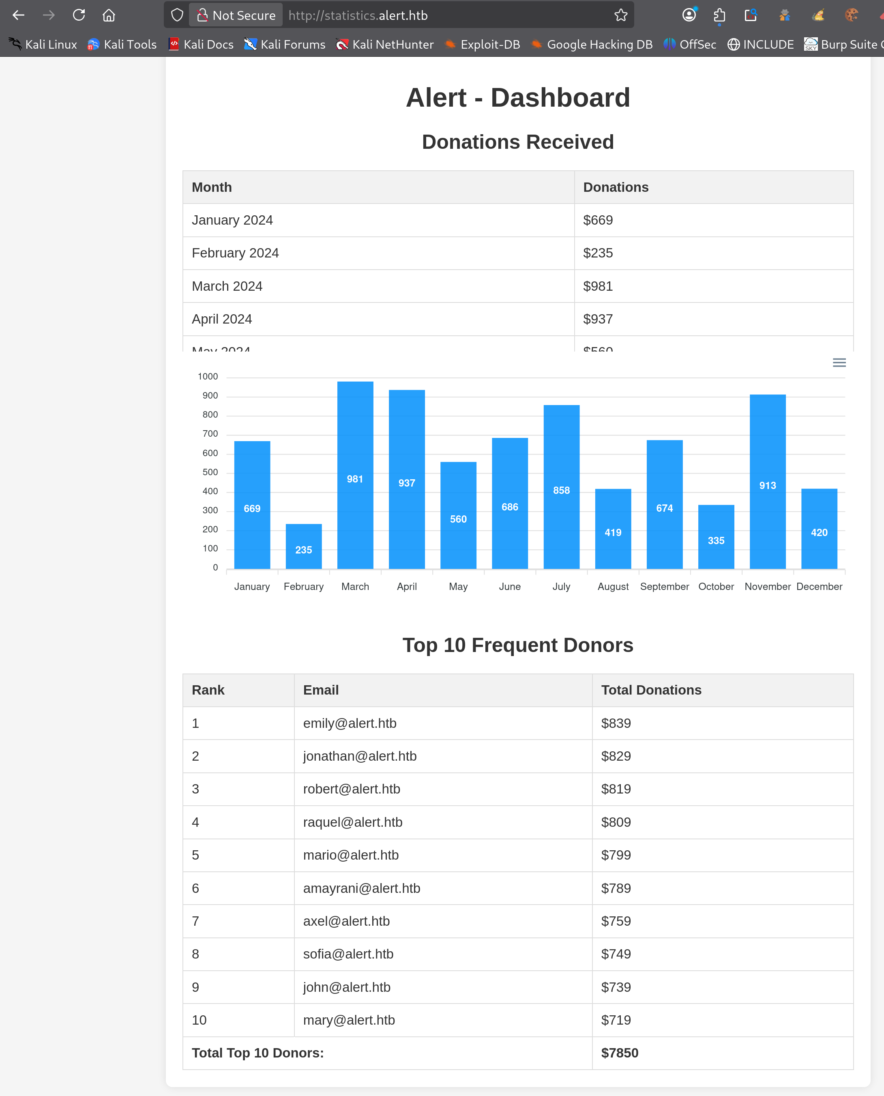This screenshot has width=884, height=1096.
Task: Open the proxy detective extension icon
Action: 784,15
